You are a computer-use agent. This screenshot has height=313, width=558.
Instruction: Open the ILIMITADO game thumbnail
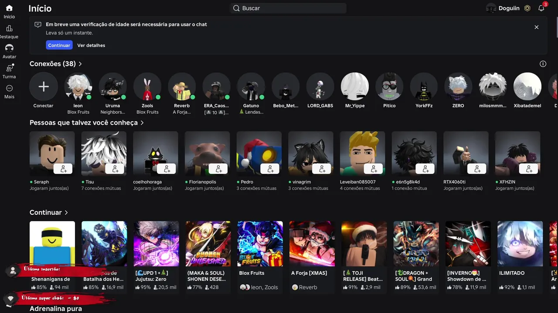pos(520,244)
